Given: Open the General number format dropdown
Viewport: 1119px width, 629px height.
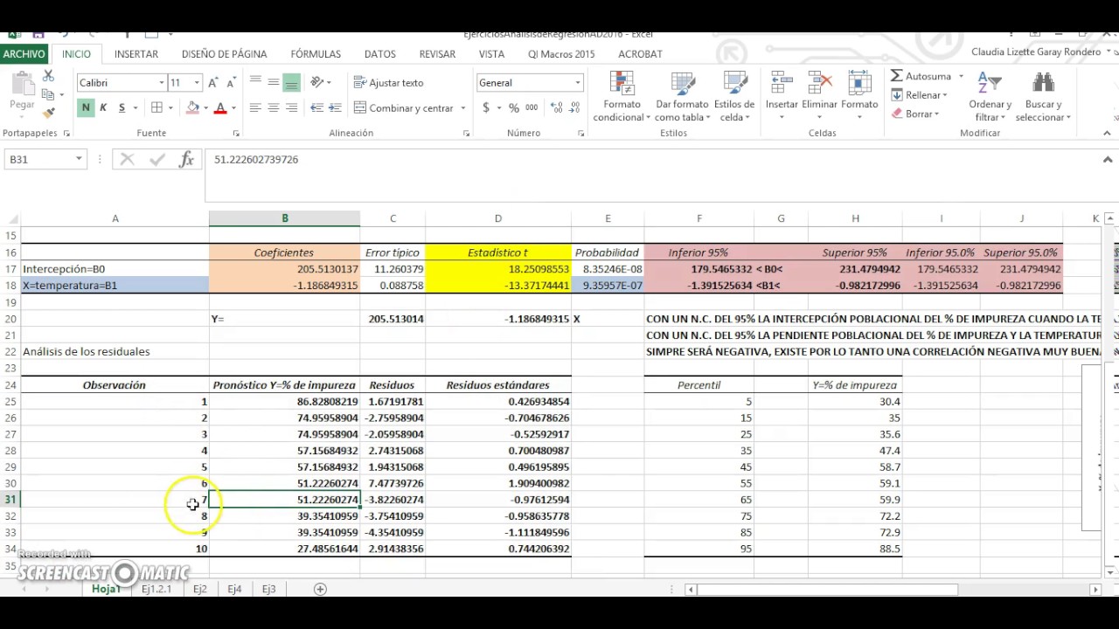Looking at the screenshot, I should click(577, 82).
